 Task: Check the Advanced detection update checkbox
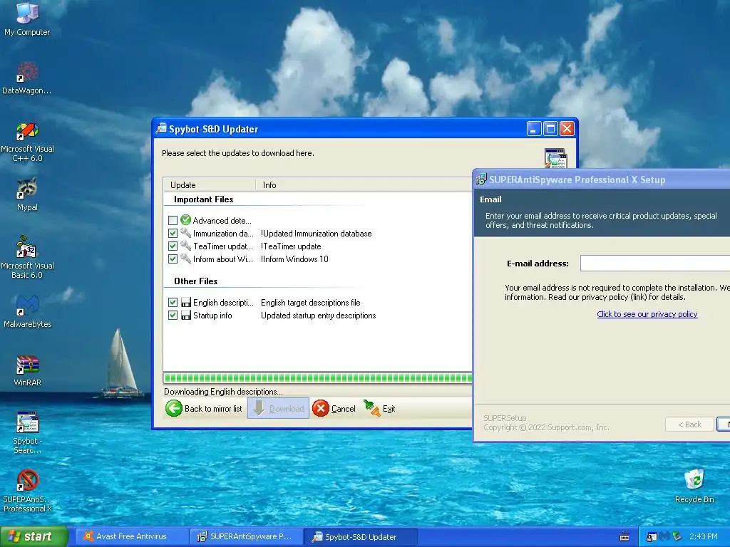(x=173, y=220)
